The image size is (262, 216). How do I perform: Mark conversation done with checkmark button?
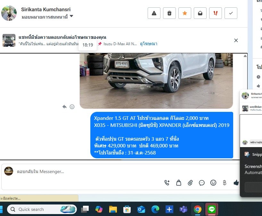coord(231,13)
